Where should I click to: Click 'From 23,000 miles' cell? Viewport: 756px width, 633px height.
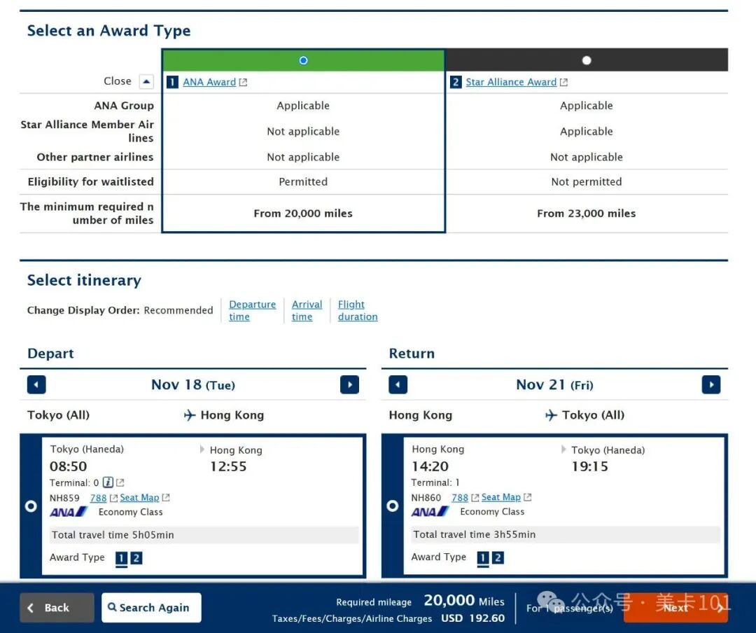pos(587,214)
